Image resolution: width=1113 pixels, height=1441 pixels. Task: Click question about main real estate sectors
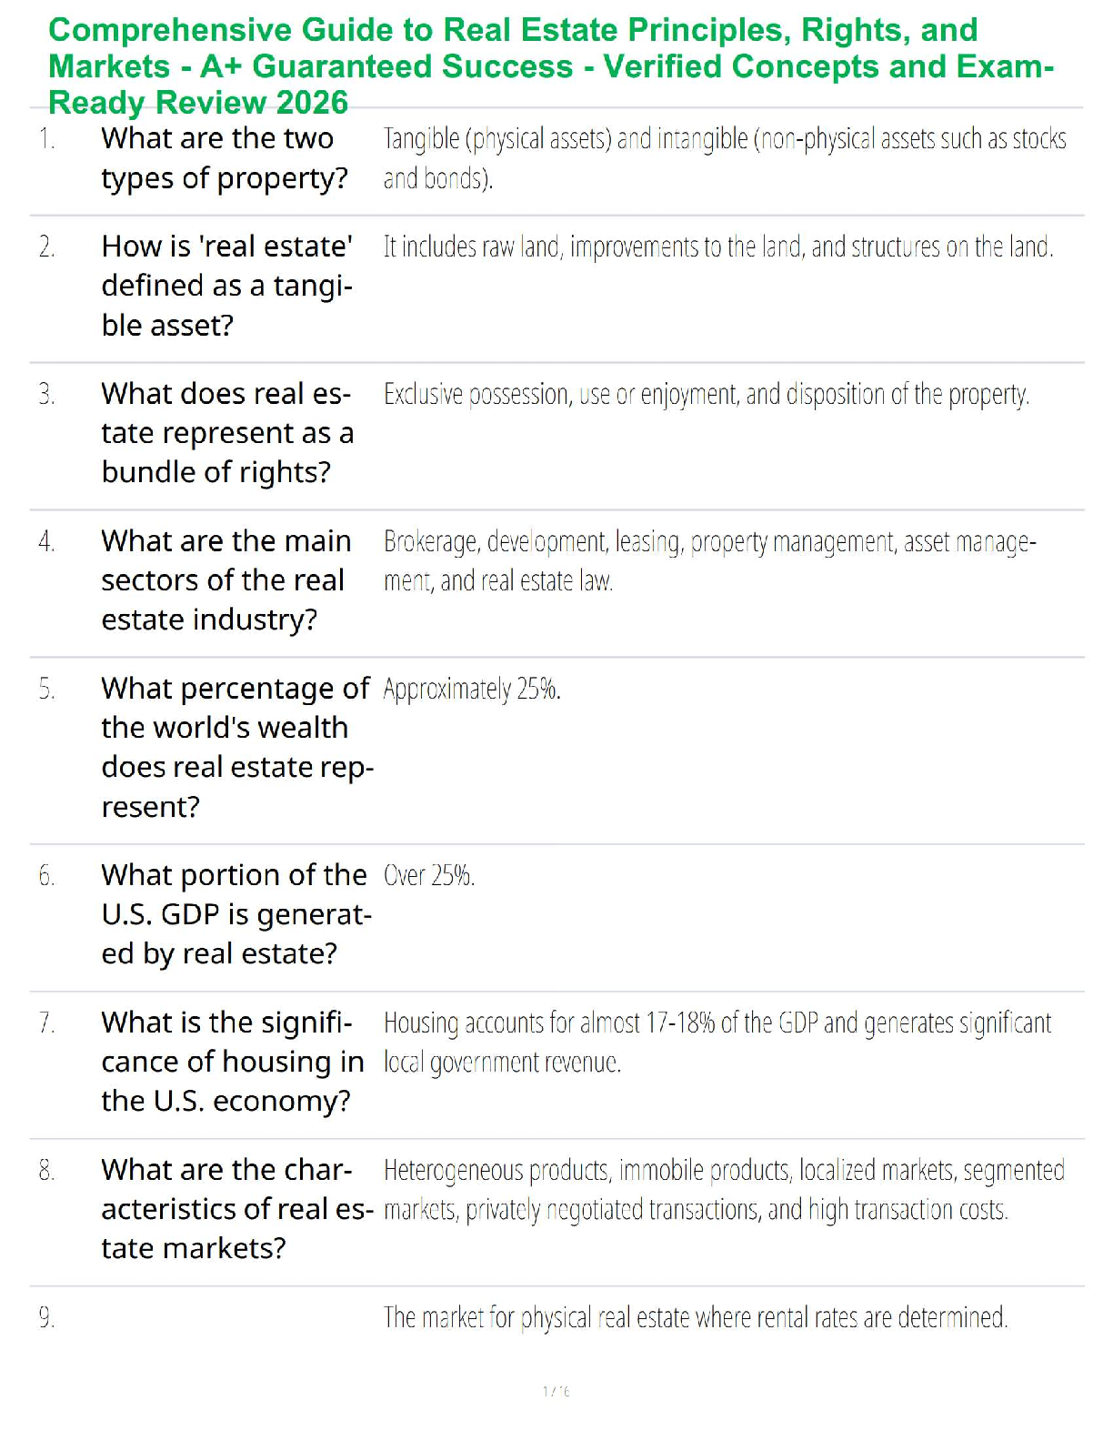pyautogui.click(x=226, y=580)
